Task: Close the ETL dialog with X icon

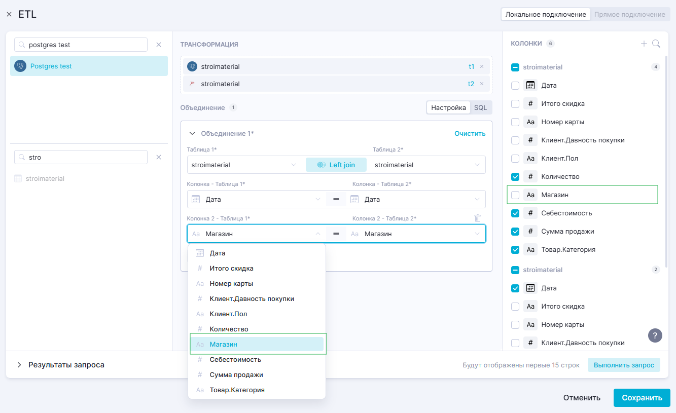Action: pos(9,15)
